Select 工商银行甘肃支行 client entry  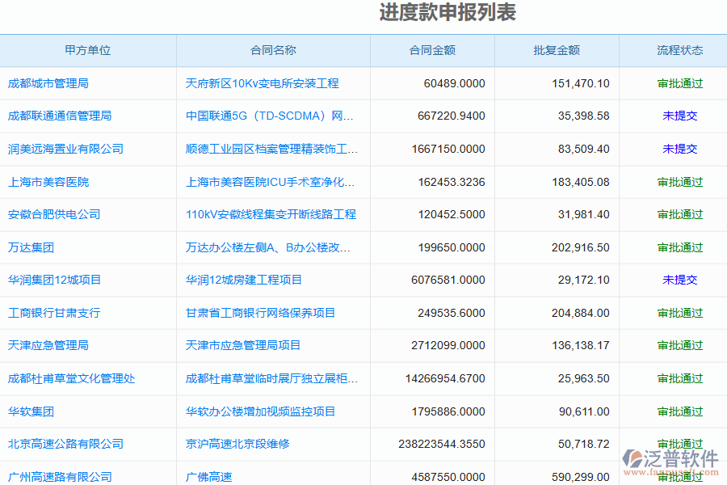tap(55, 313)
